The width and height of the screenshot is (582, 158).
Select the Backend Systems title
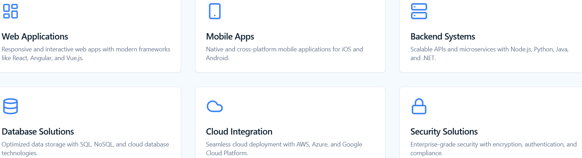(x=443, y=36)
